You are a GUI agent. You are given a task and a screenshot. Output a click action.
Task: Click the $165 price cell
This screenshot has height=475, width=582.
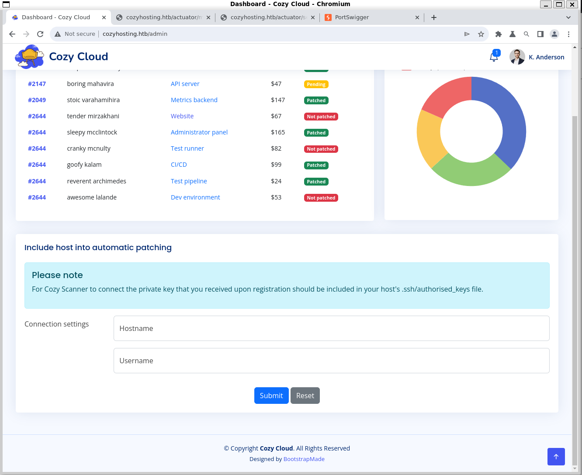pyautogui.click(x=278, y=132)
